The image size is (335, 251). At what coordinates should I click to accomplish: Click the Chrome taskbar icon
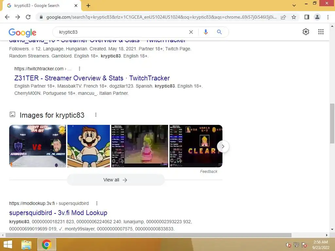click(x=46, y=244)
